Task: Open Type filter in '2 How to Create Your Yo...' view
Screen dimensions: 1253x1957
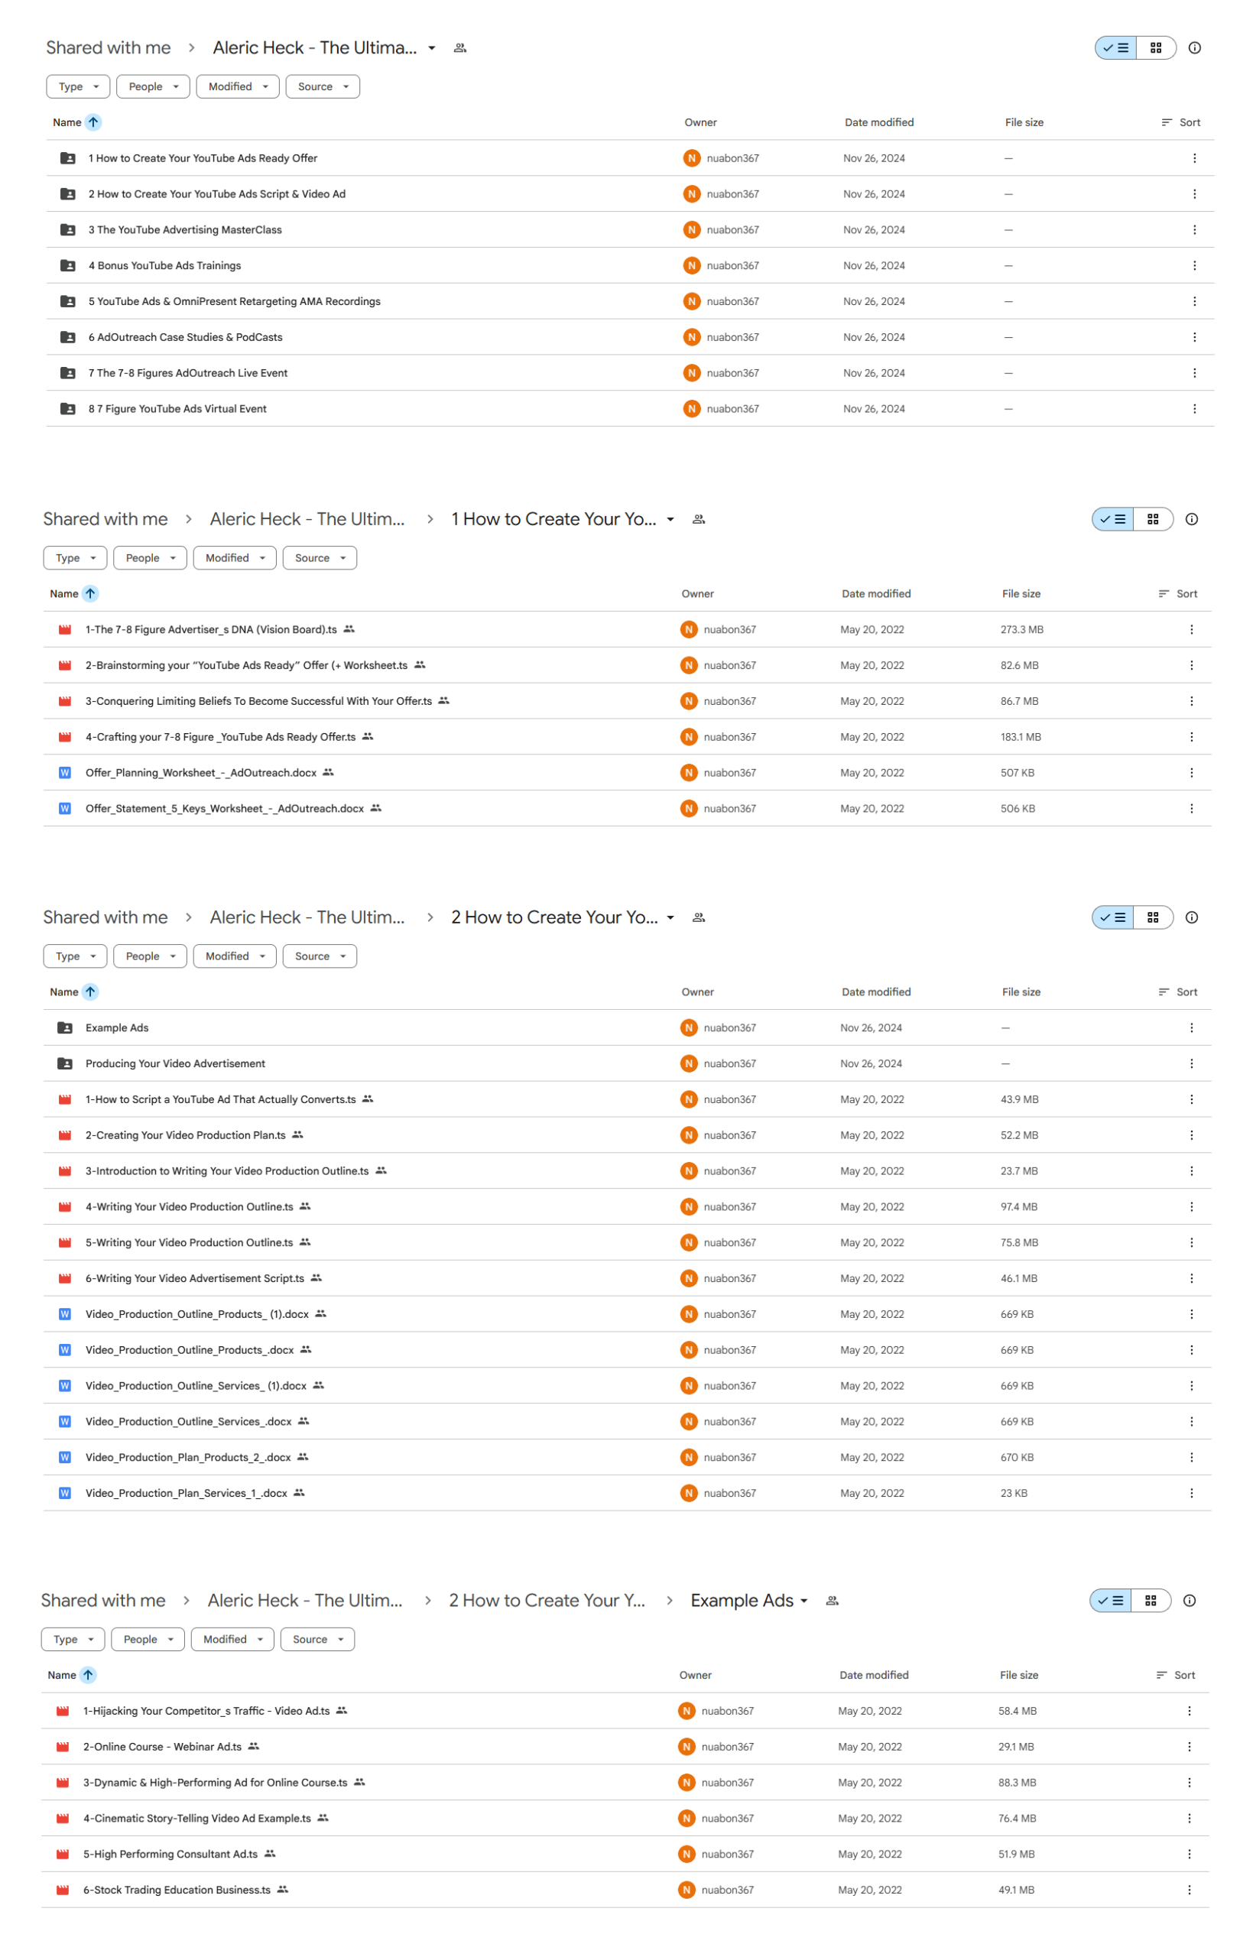Action: [x=75, y=956]
